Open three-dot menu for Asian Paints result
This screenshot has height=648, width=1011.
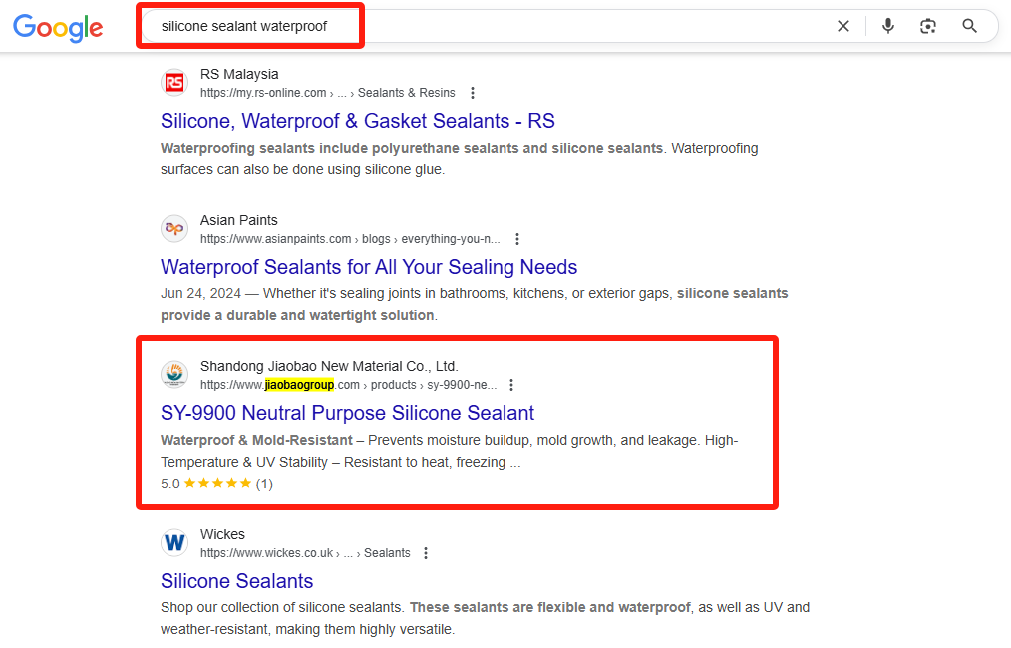(x=517, y=239)
